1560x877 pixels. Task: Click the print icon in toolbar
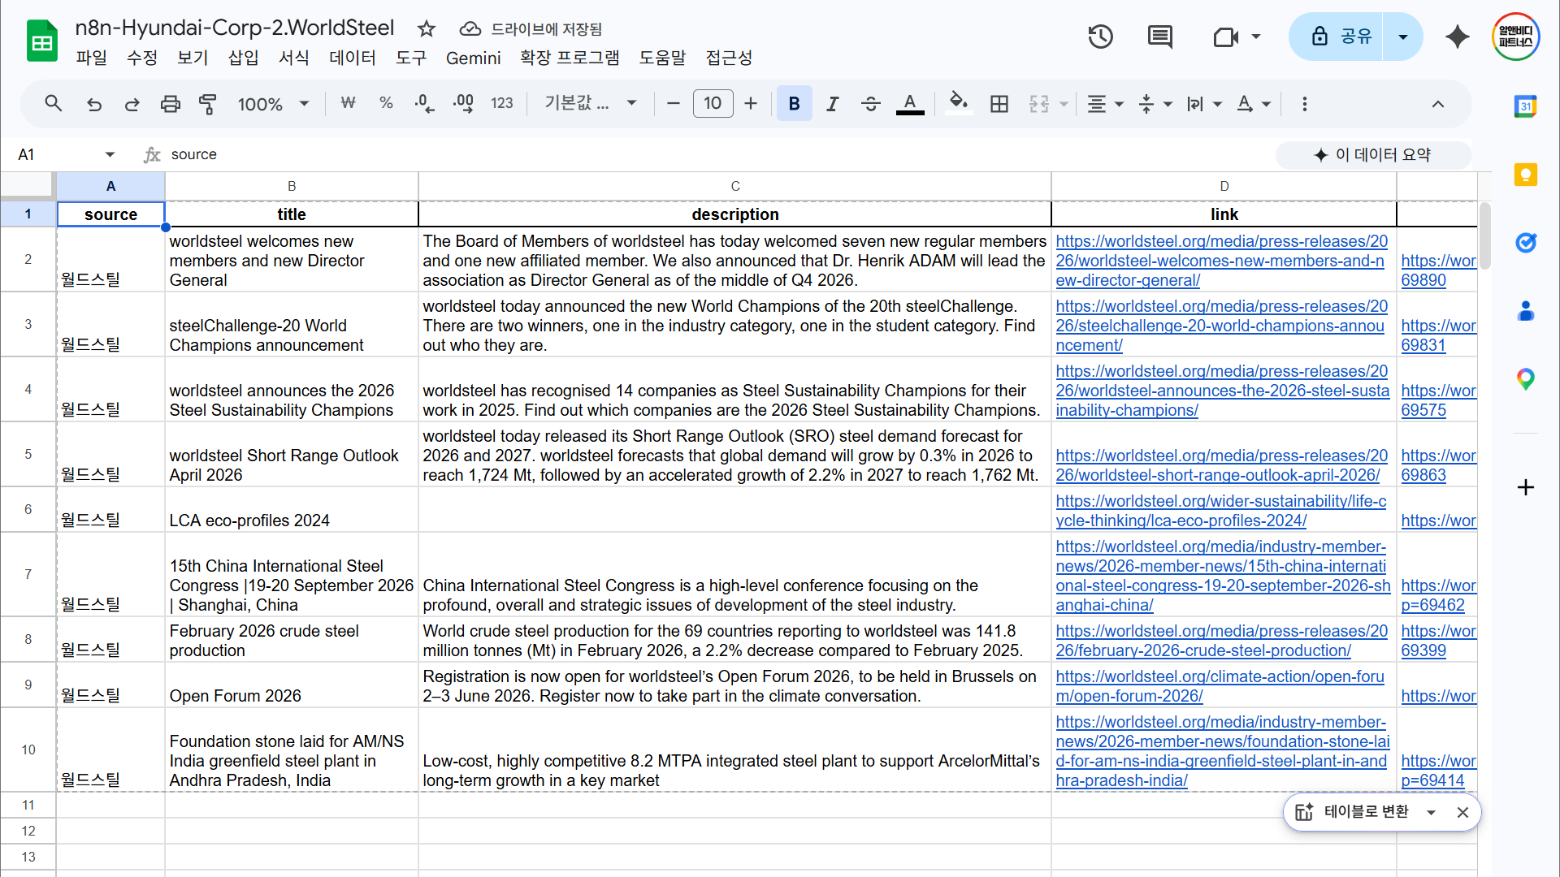click(x=170, y=104)
